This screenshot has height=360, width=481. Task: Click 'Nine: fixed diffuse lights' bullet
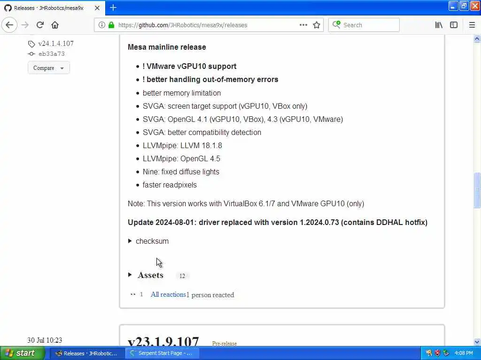[x=181, y=172]
